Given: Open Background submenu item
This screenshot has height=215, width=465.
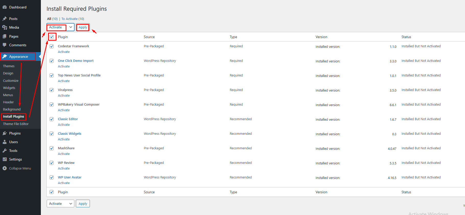Looking at the screenshot, I should point(12,109).
